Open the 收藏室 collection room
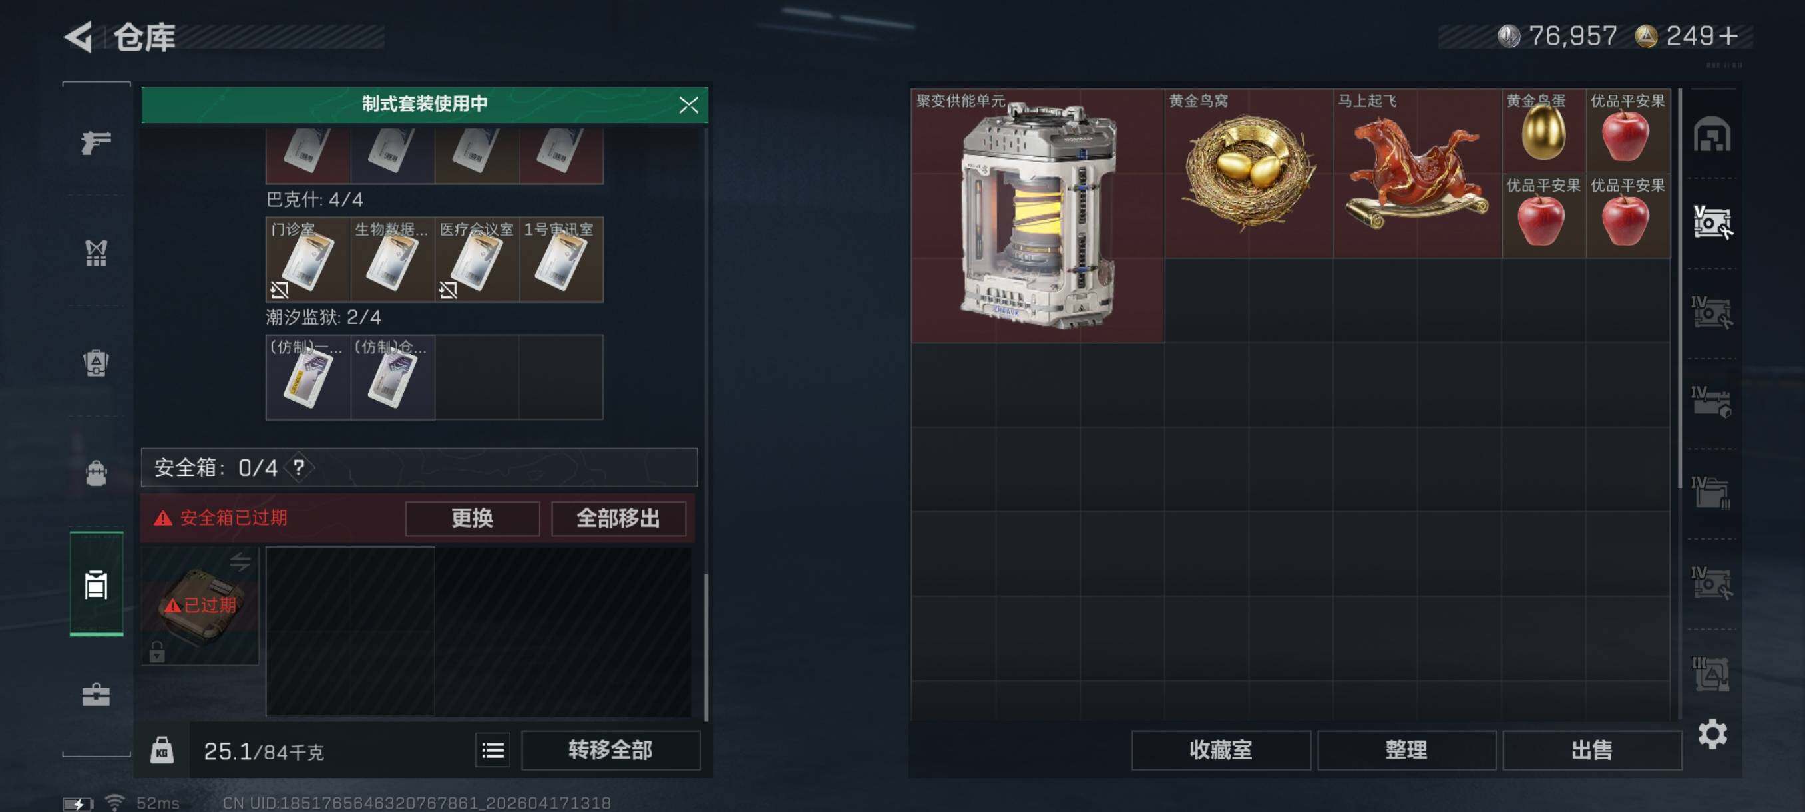 [1221, 750]
